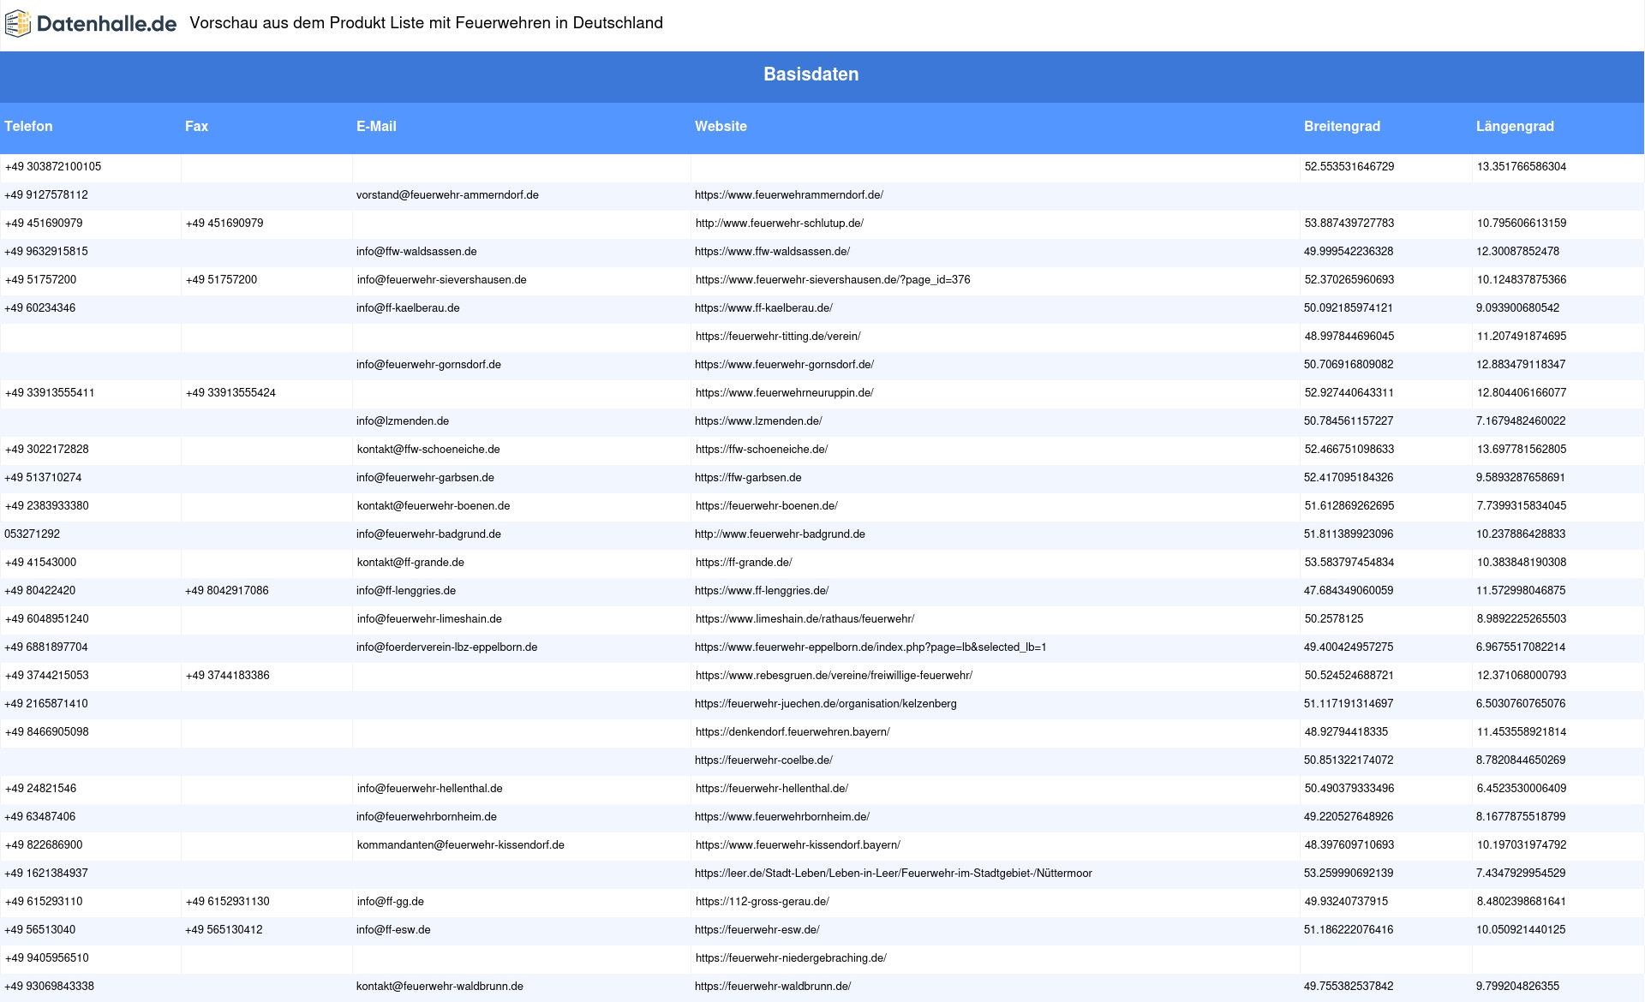Screen dimensions: 1645x1002
Task: Select email kontakt@feuerwehr-boenen.de
Action: (x=434, y=506)
